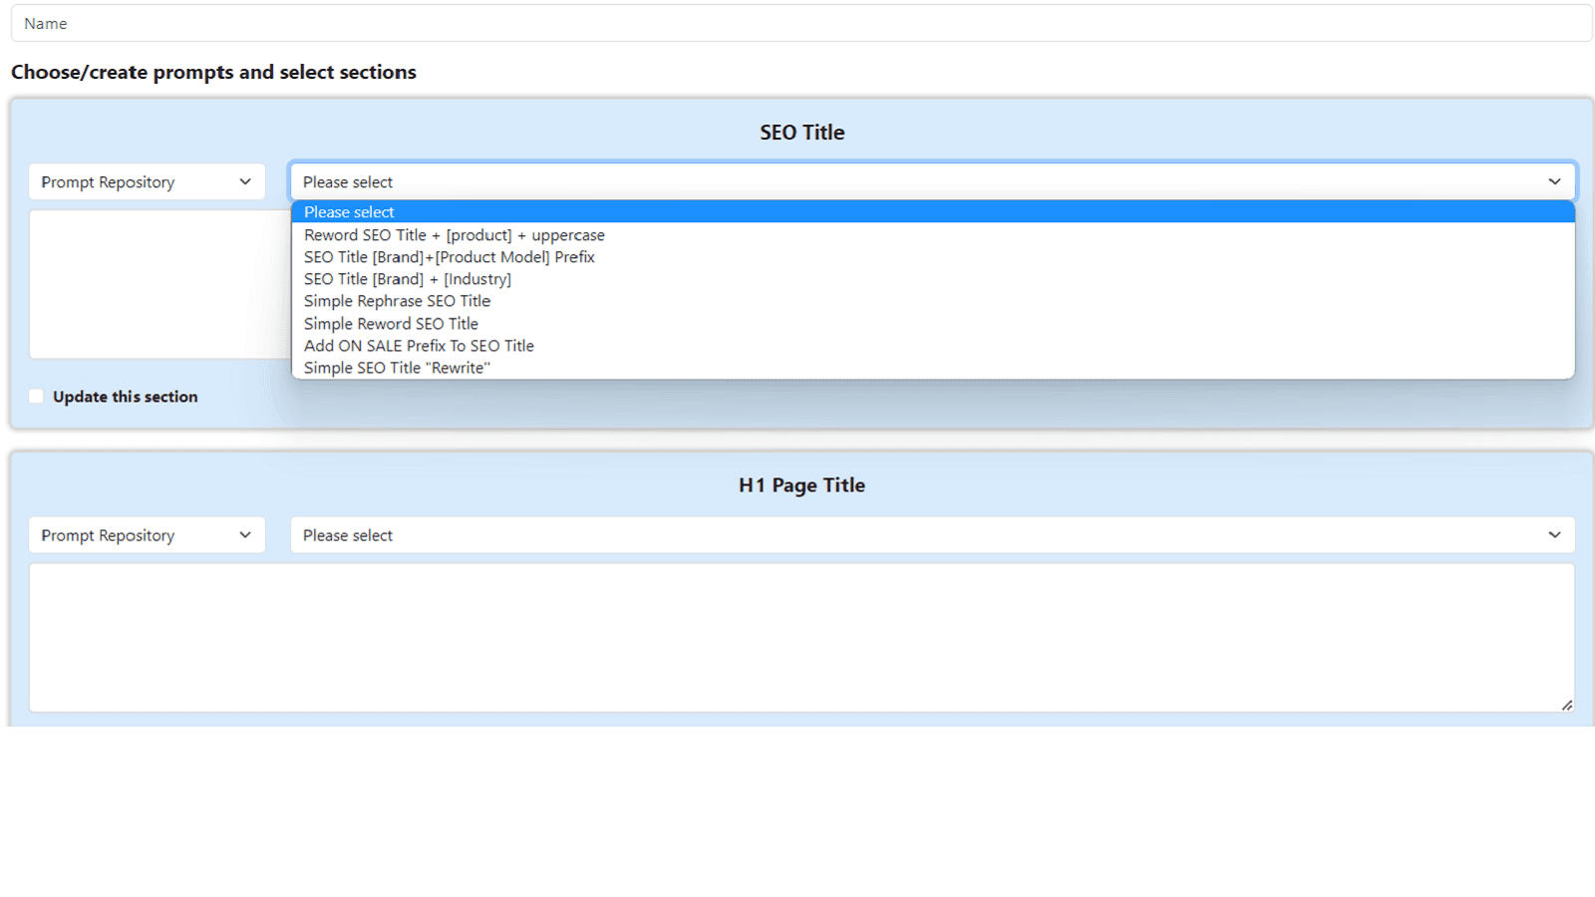Click the H1 Page Title section header
The width and height of the screenshot is (1595, 897).
[x=801, y=484]
